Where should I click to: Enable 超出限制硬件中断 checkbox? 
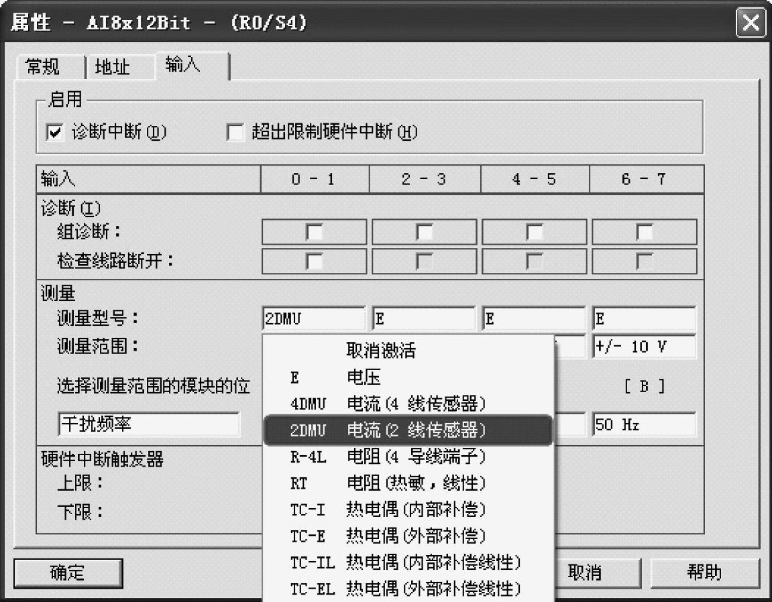(x=235, y=132)
